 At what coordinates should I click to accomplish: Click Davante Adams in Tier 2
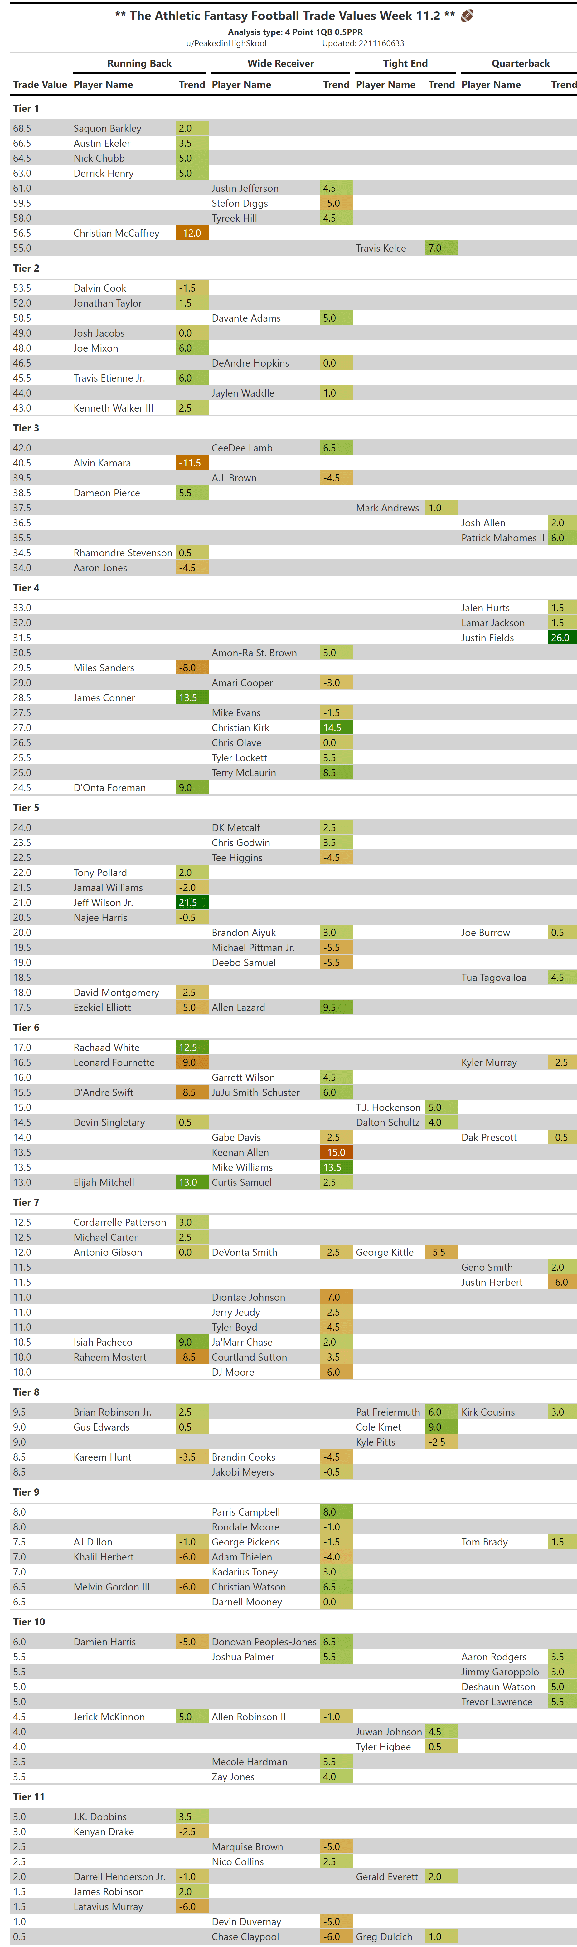point(246,318)
